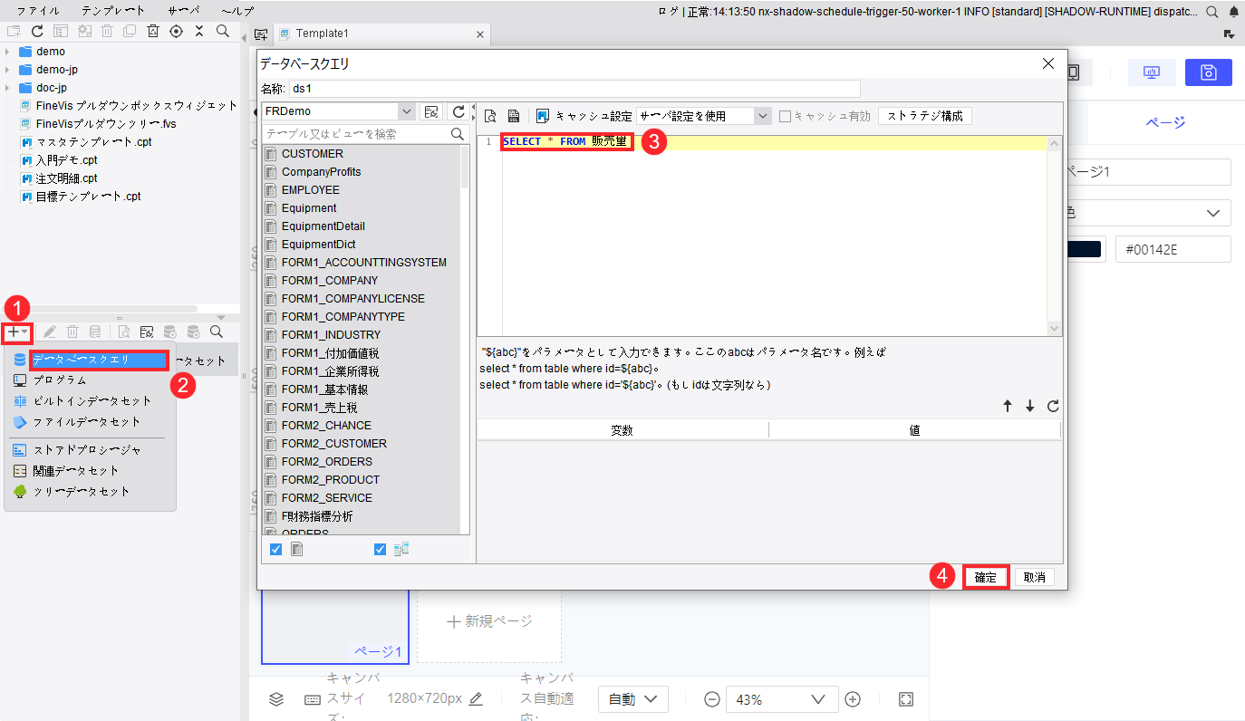Viewport: 1245px width, 721px height.
Task: Expand the demo folder
Action: (x=7, y=52)
